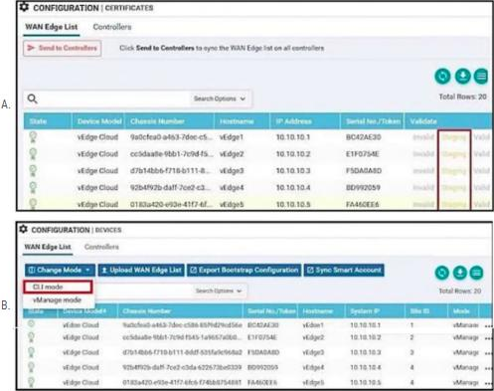The image size is (494, 391).
Task: Click the Total Rows: 20 label in Certificates
Action: (462, 97)
